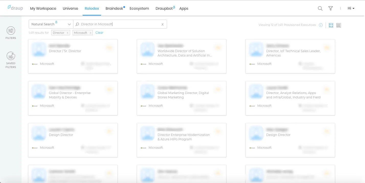
Task: Click 1,411 results for label
Action: (x=39, y=33)
